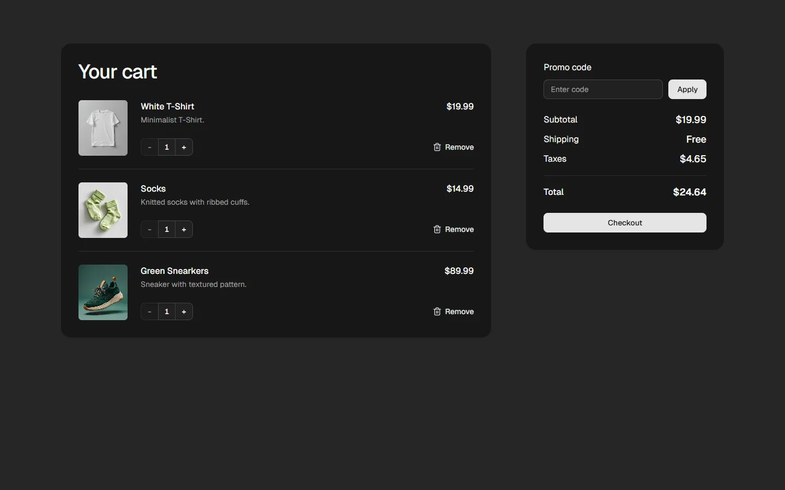
Task: Open the green Socks product image
Action: 103,210
